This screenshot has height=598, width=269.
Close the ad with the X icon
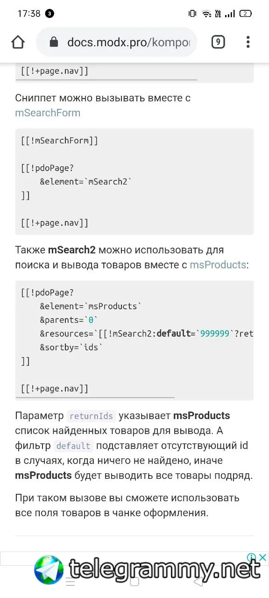pyautogui.click(x=263, y=557)
